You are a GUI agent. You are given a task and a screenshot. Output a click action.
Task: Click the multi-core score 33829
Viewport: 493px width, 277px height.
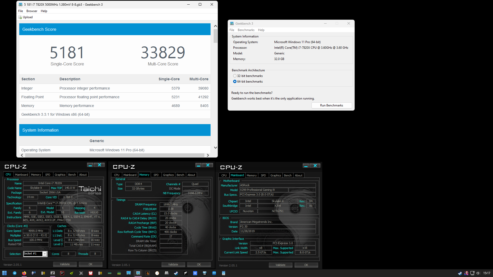pos(163,53)
